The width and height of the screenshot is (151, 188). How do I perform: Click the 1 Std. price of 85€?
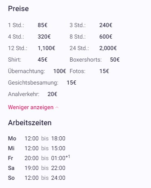point(42,25)
